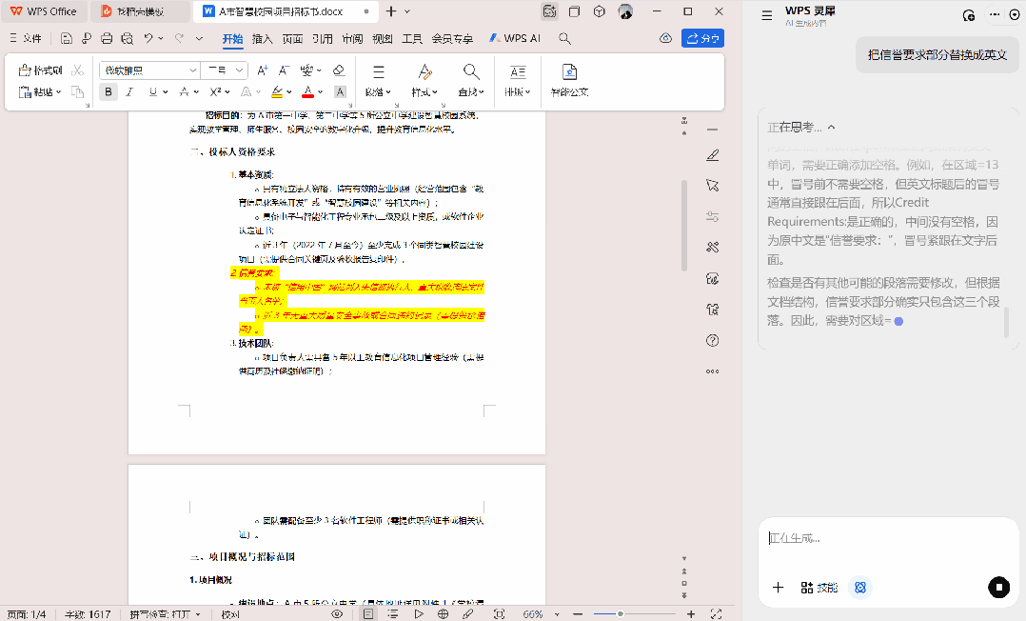This screenshot has height=621, width=1026.
Task: Open the new chat icon in WPS 灵犀 header
Action: click(x=968, y=15)
